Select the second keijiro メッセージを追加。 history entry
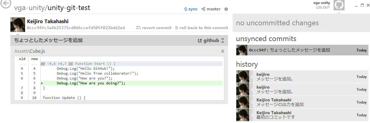Screen dimensions: 370x123 (302, 89)
